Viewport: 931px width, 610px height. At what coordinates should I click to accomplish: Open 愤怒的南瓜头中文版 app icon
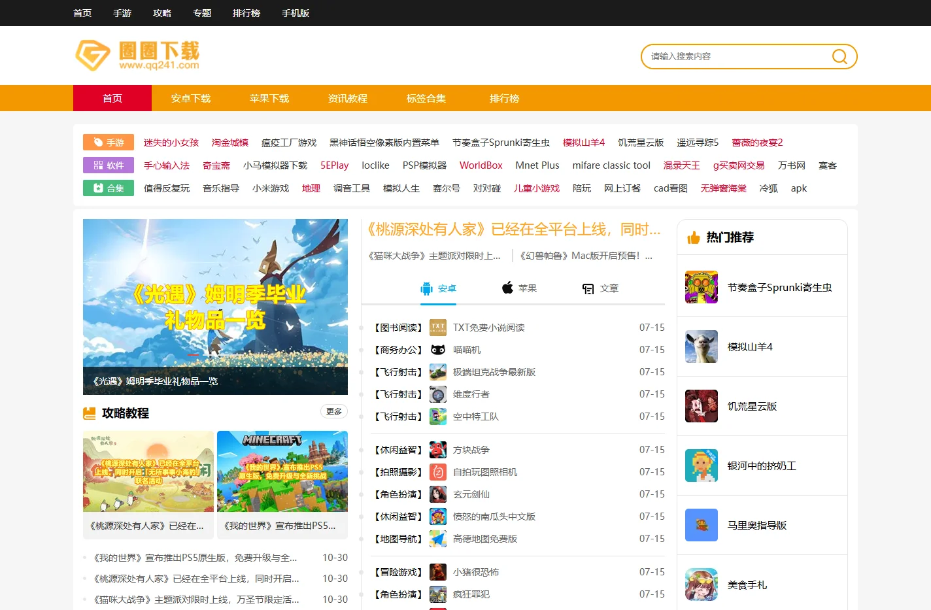[438, 517]
